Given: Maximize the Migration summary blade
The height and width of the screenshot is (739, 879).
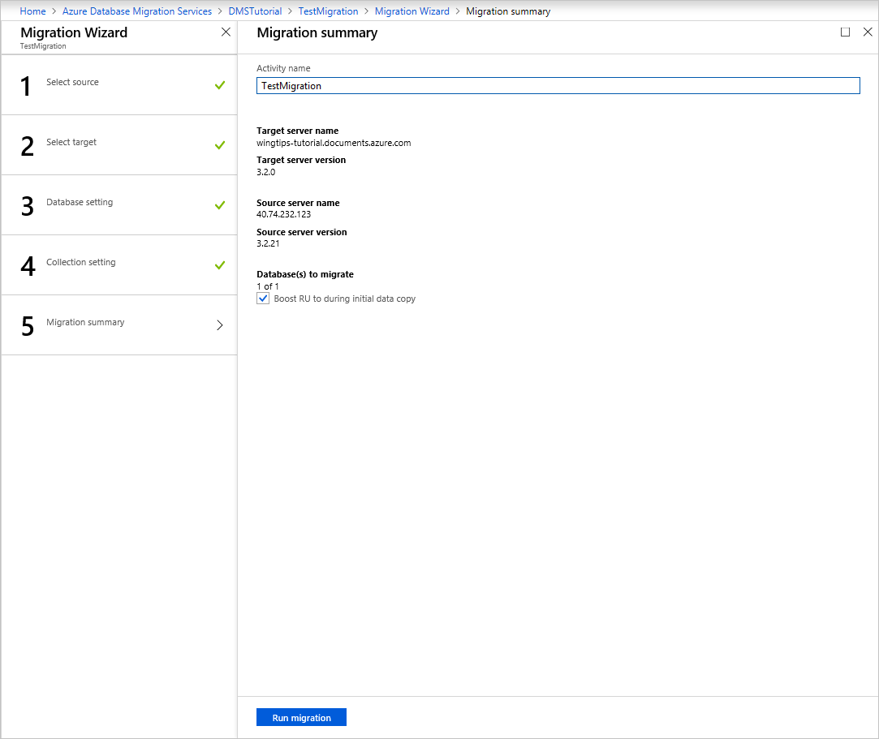Looking at the screenshot, I should pyautogui.click(x=846, y=32).
